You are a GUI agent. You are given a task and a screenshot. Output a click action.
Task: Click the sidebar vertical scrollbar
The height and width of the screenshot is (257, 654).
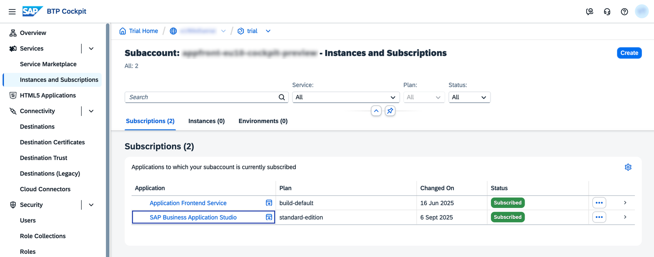click(x=108, y=140)
